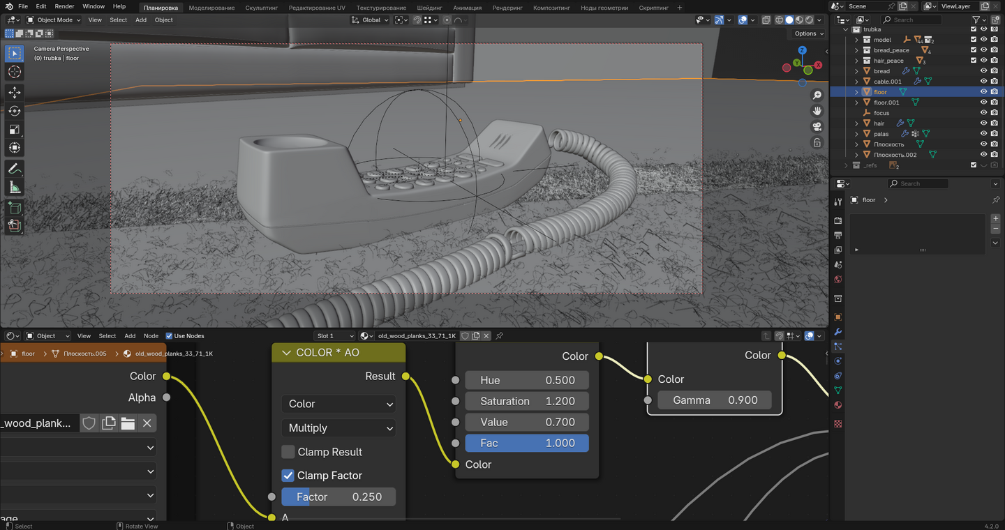Enable the Clamp Result checkbox
The image size is (1005, 530).
(288, 452)
